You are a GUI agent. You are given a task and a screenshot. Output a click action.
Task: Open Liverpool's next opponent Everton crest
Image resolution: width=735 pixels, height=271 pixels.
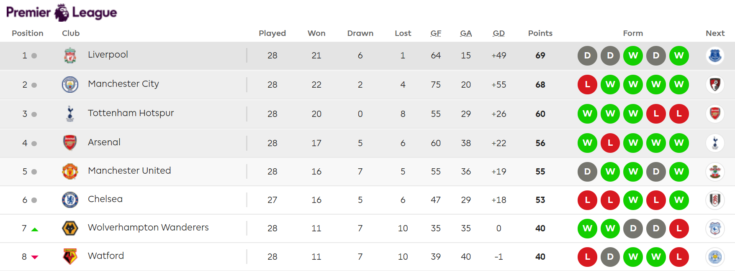pyautogui.click(x=715, y=56)
